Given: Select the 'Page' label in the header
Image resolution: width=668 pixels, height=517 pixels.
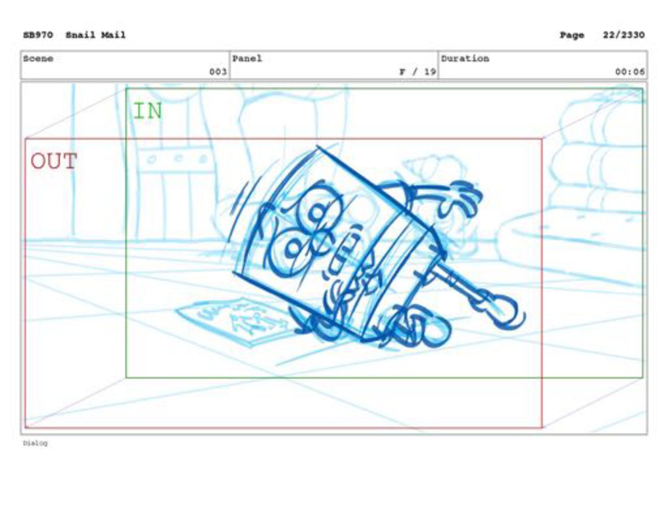Looking at the screenshot, I should point(572,35).
